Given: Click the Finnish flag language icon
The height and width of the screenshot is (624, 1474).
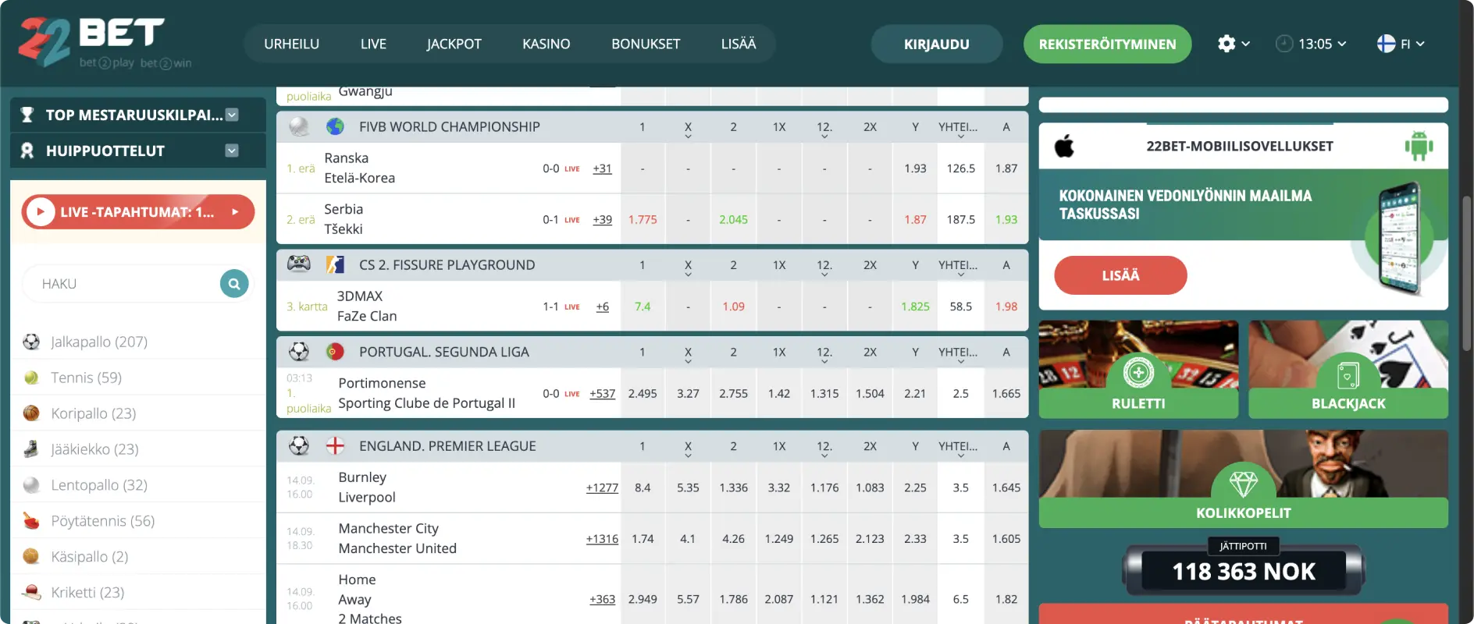Looking at the screenshot, I should tap(1386, 44).
